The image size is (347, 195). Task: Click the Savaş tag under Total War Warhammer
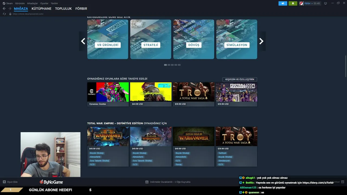pos(179,164)
